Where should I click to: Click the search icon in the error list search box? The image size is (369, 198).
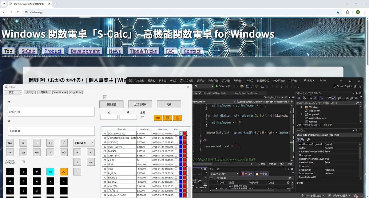pos(289,178)
